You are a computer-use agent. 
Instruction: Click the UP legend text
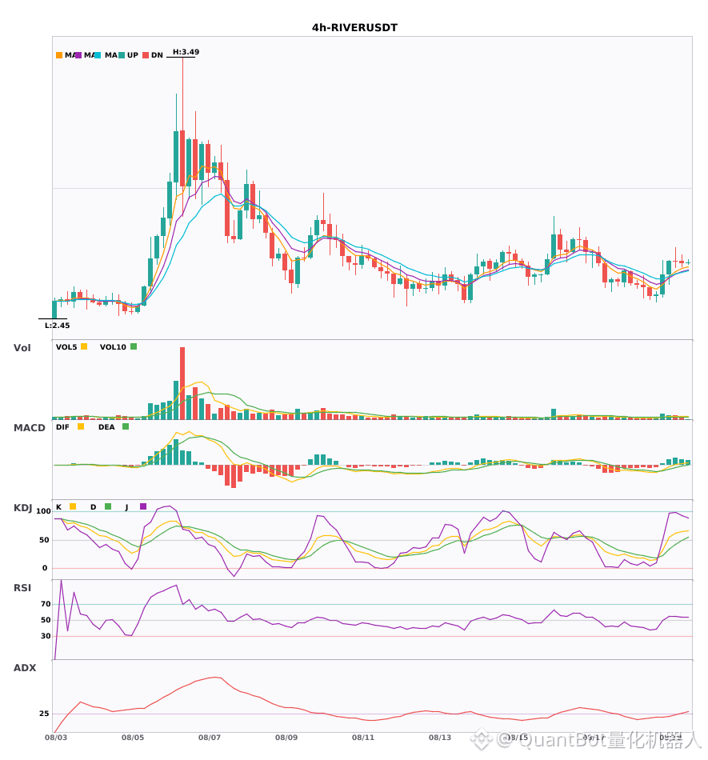tap(133, 55)
